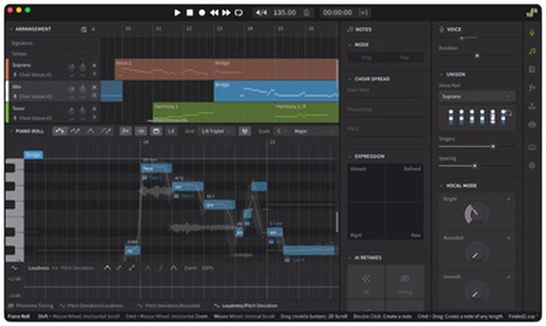This screenshot has height=326, width=546.
Task: Toggle loop playback in the transport bar
Action: click(x=239, y=13)
